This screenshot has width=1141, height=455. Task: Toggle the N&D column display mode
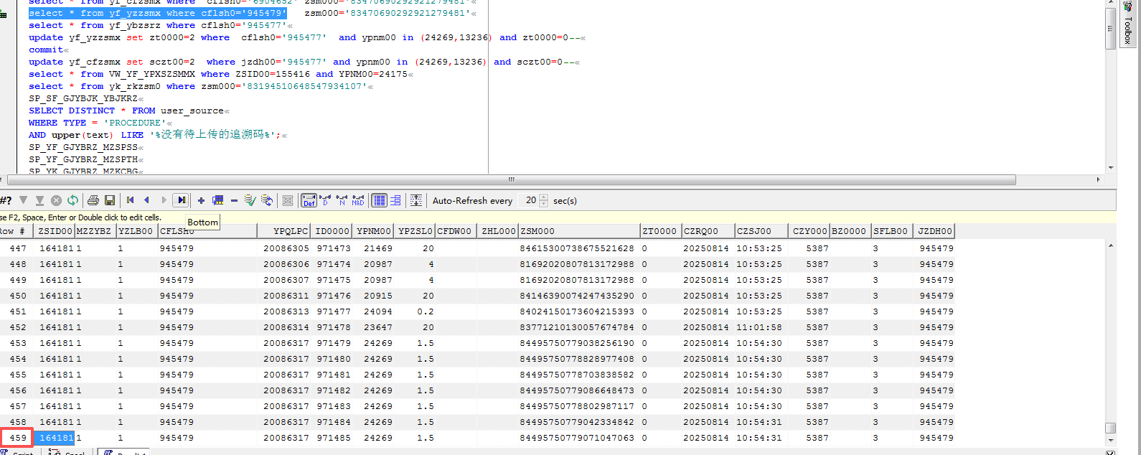click(358, 200)
